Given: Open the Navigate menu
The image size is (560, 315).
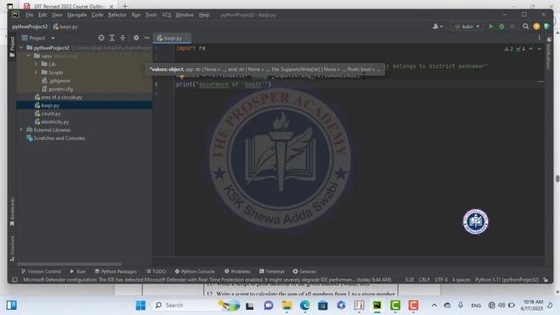Looking at the screenshot, I should pos(77,15).
